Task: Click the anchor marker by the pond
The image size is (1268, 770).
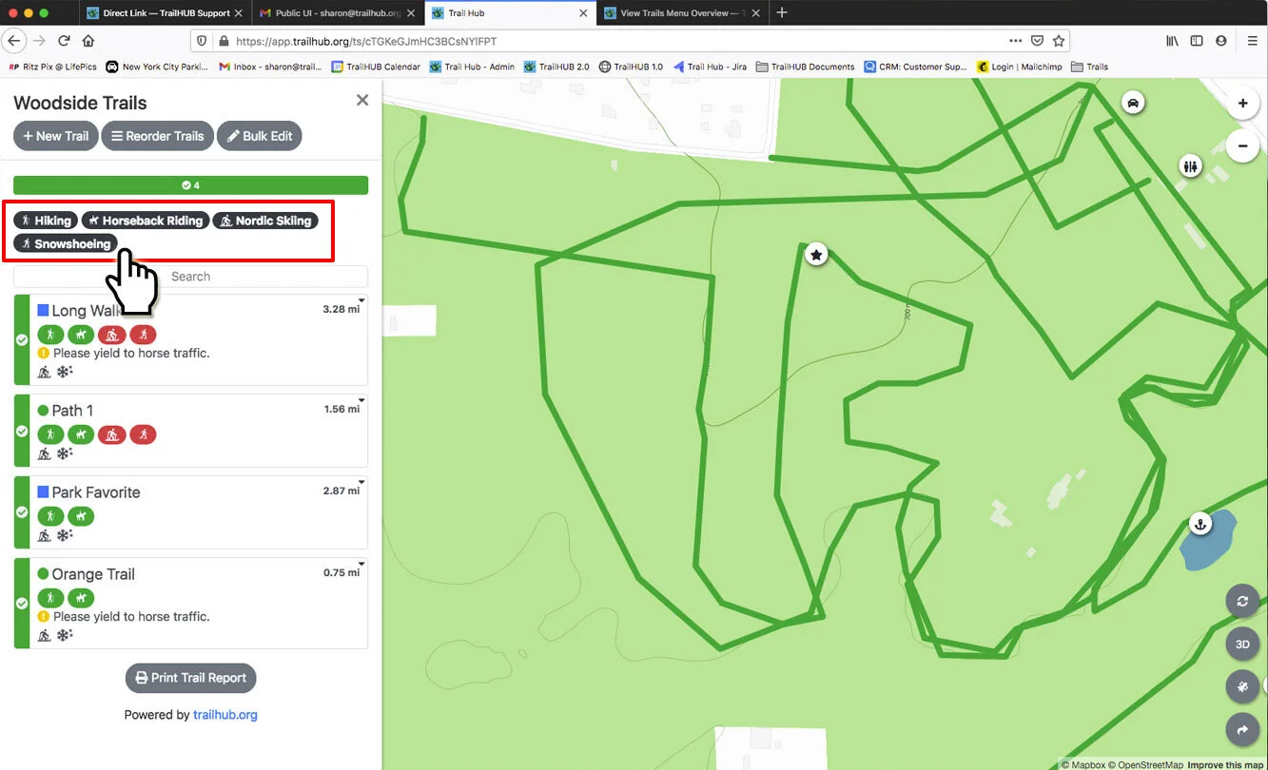Action: (x=1200, y=524)
